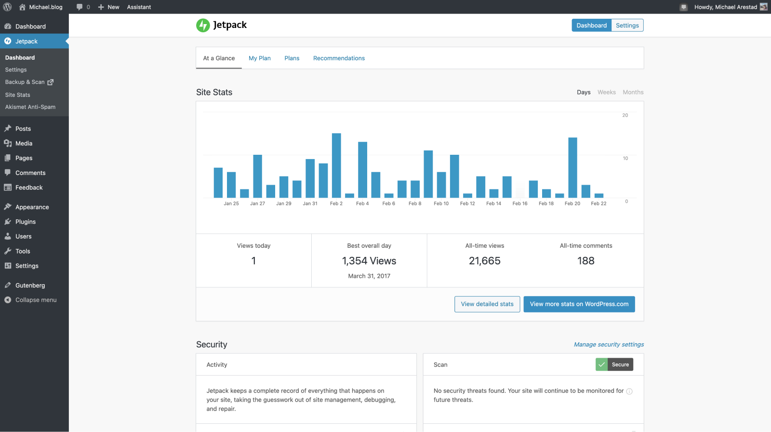Click the Security Activity card header

click(306, 365)
